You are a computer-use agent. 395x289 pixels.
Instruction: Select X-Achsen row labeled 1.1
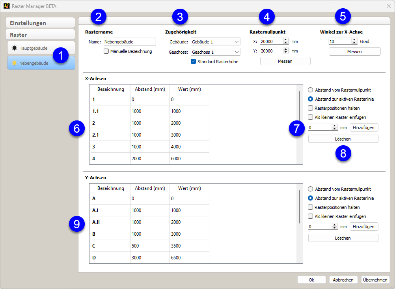pos(150,111)
